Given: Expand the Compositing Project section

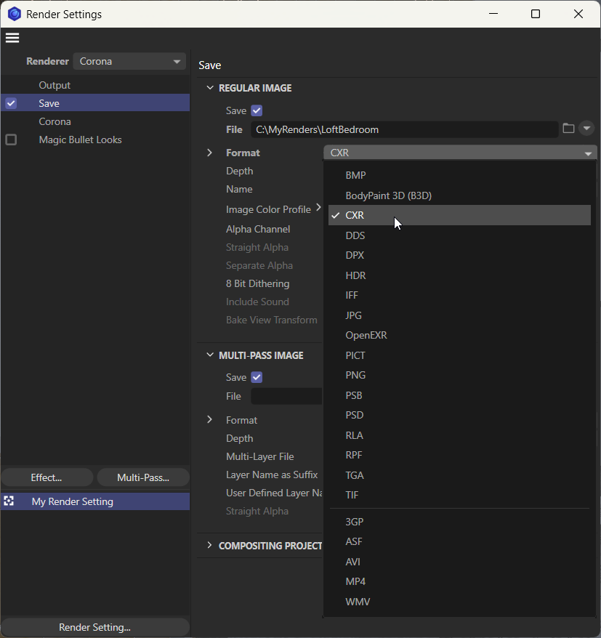Looking at the screenshot, I should (x=209, y=545).
